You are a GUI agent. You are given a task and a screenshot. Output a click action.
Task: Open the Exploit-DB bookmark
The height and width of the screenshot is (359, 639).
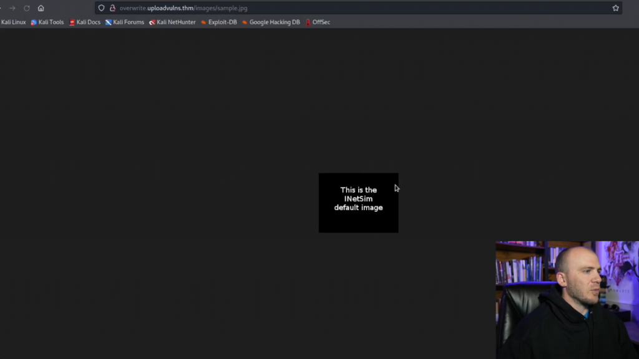coord(219,22)
